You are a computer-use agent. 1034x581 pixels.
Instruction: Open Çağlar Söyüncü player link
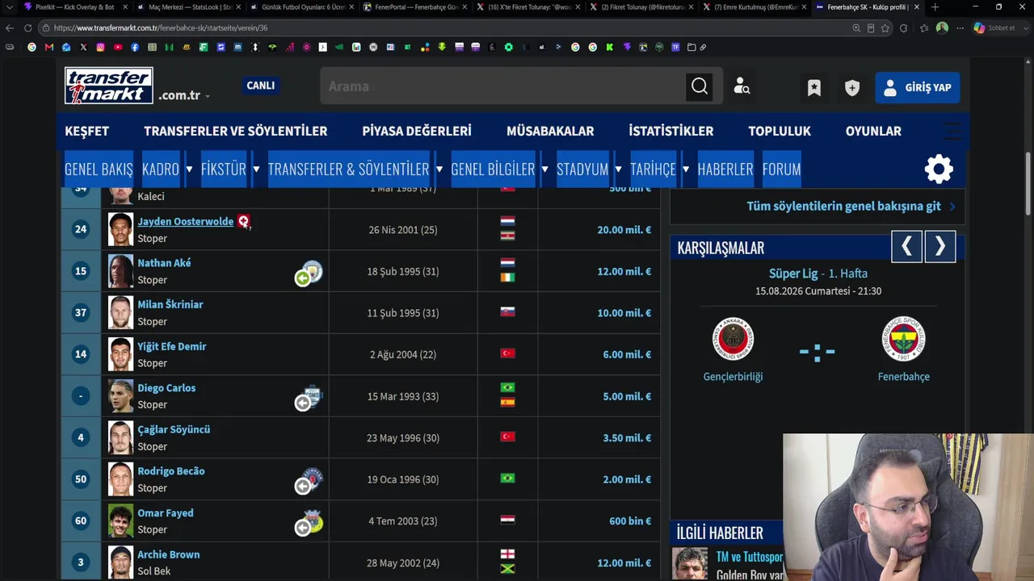[174, 429]
